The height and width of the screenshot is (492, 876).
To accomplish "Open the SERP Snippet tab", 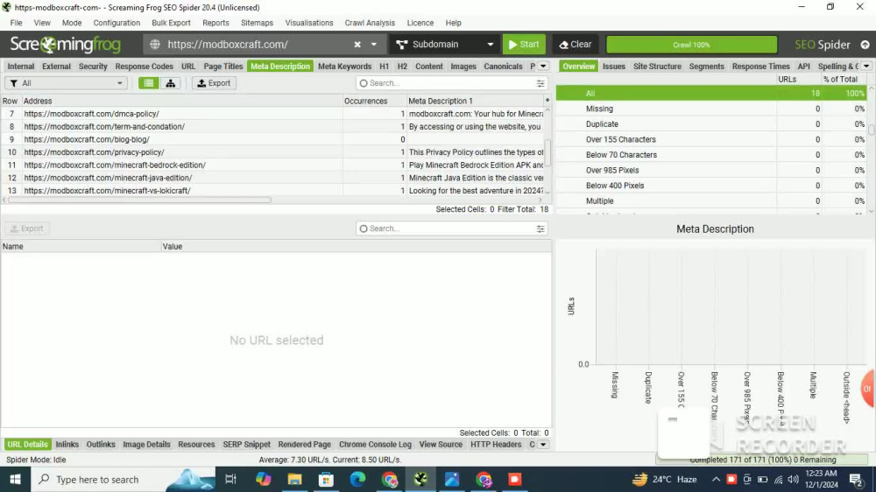I will [x=246, y=445].
